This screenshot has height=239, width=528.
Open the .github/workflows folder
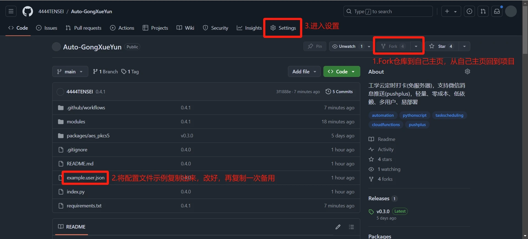coord(86,108)
